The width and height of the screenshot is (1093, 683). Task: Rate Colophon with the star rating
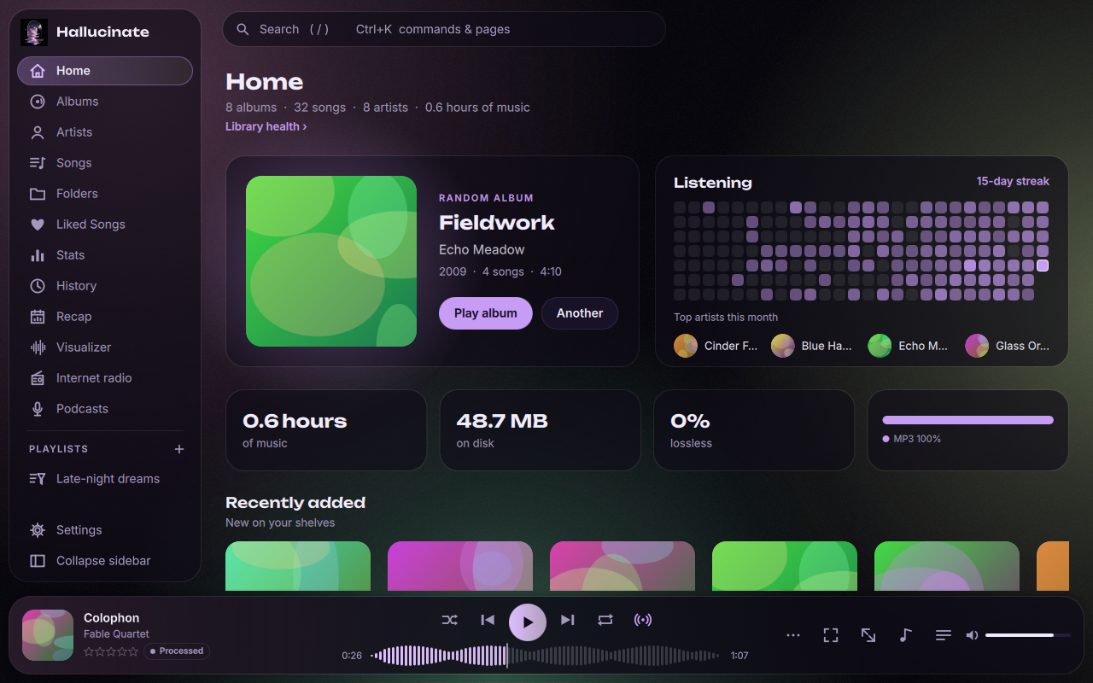click(111, 651)
